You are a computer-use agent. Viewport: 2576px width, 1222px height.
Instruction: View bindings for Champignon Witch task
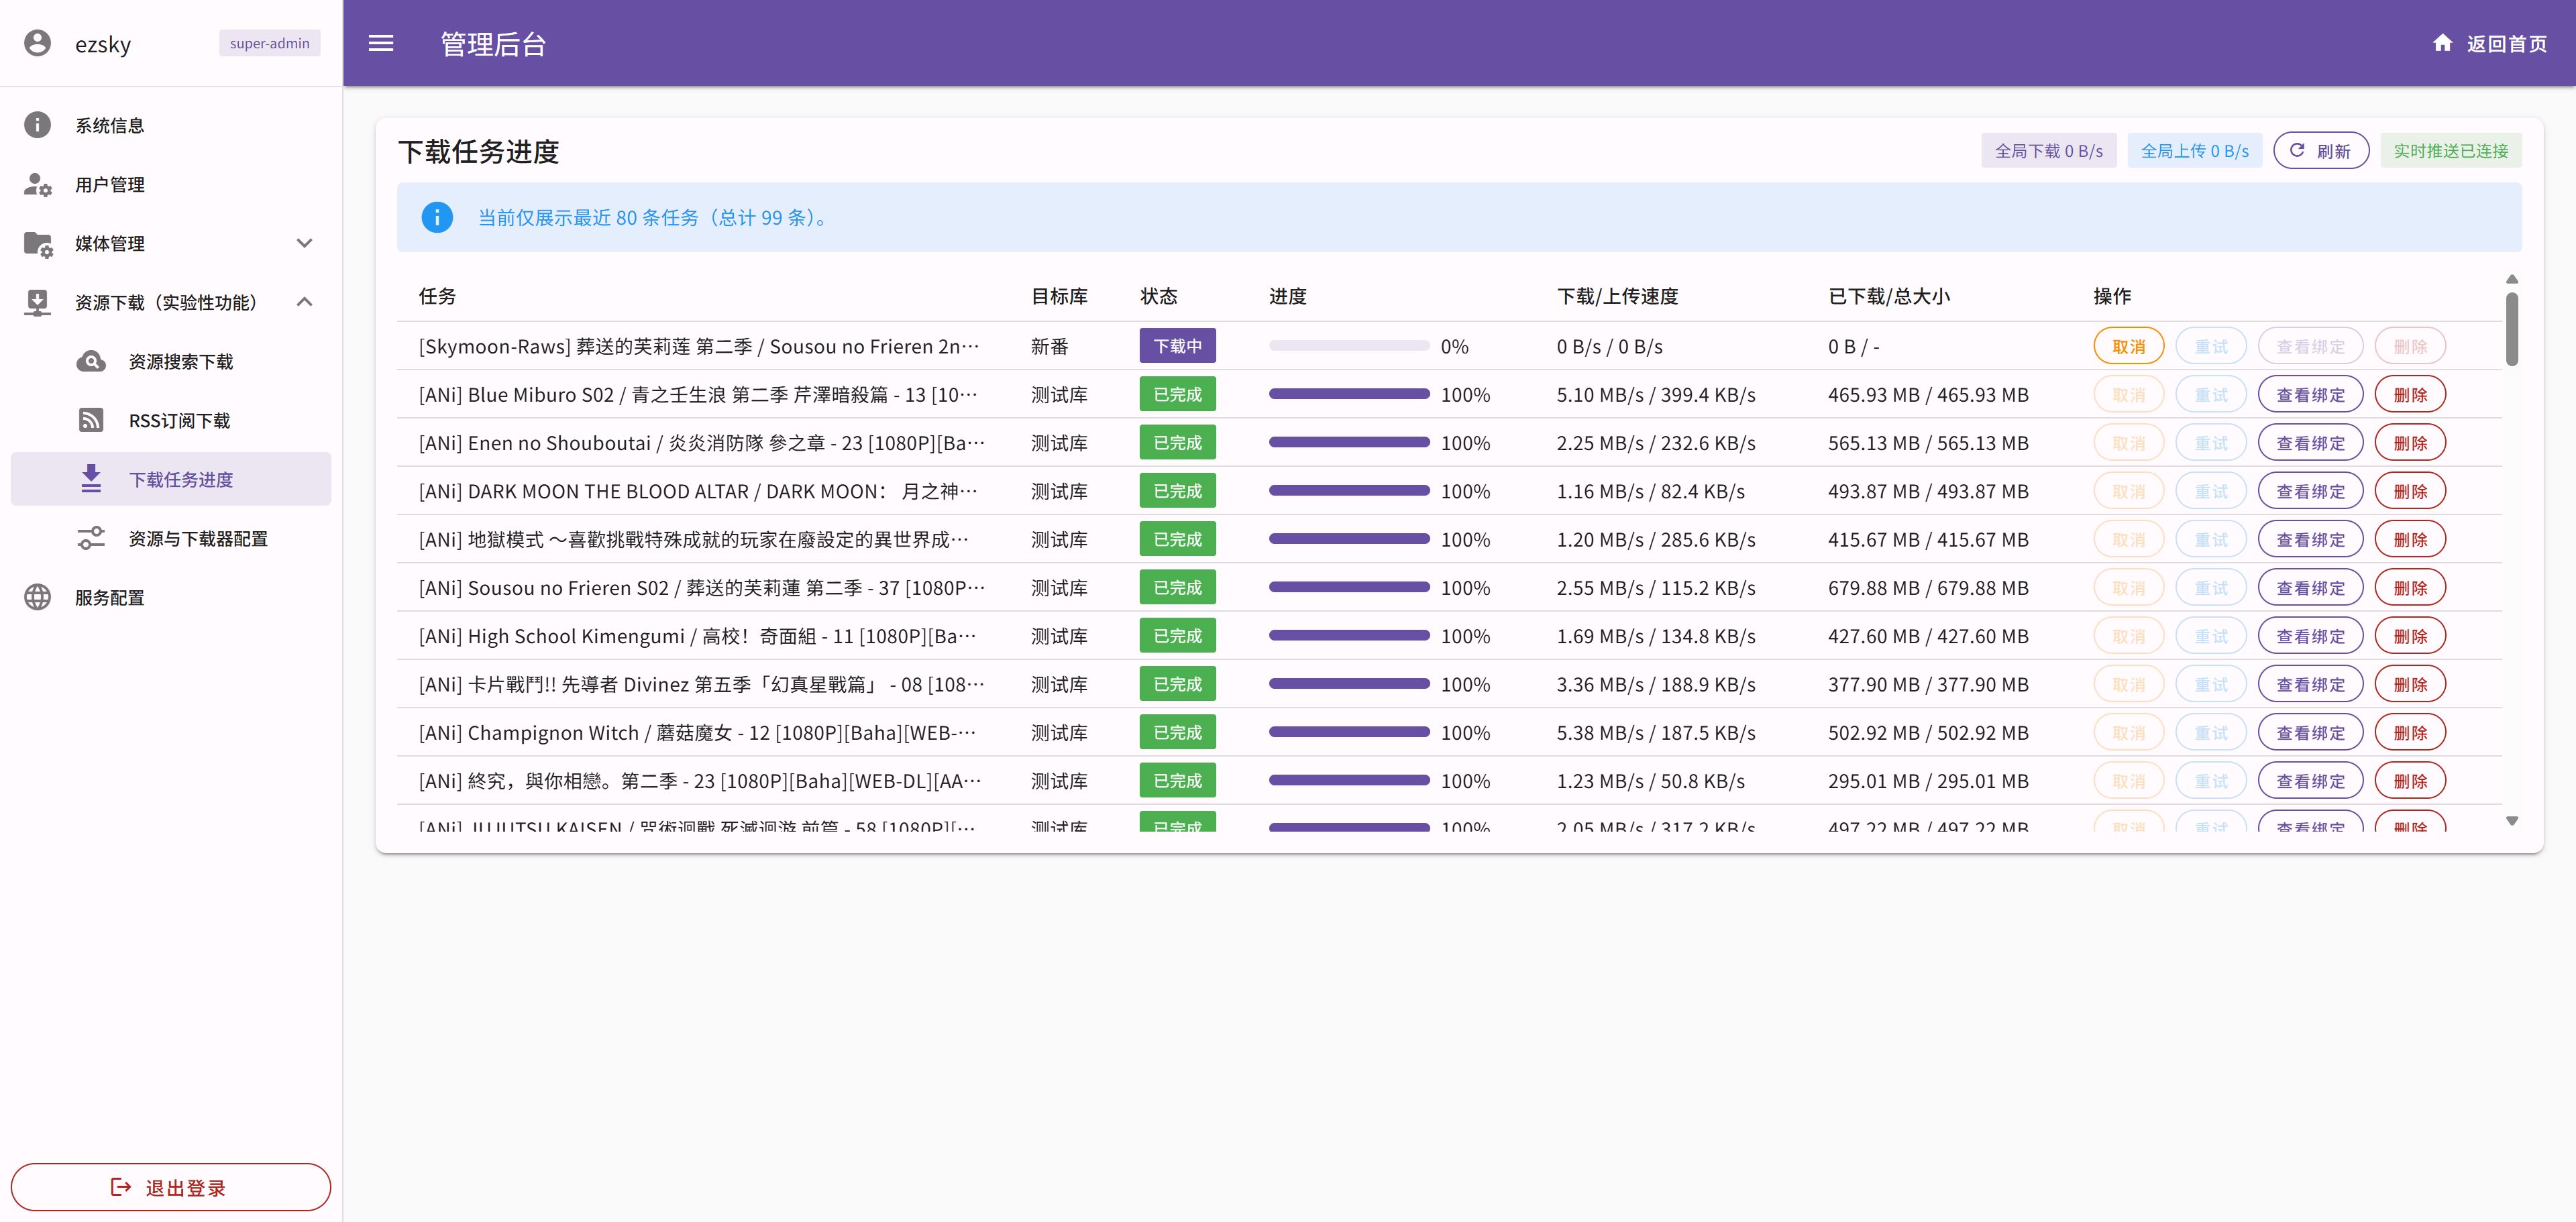pos(2310,732)
